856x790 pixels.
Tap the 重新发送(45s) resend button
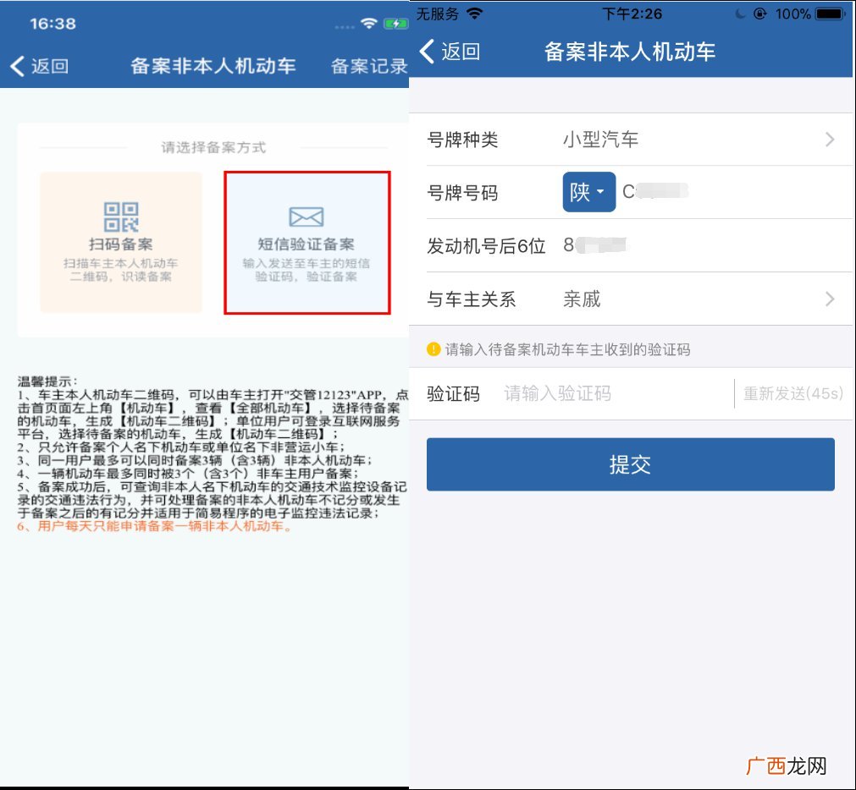pos(793,393)
